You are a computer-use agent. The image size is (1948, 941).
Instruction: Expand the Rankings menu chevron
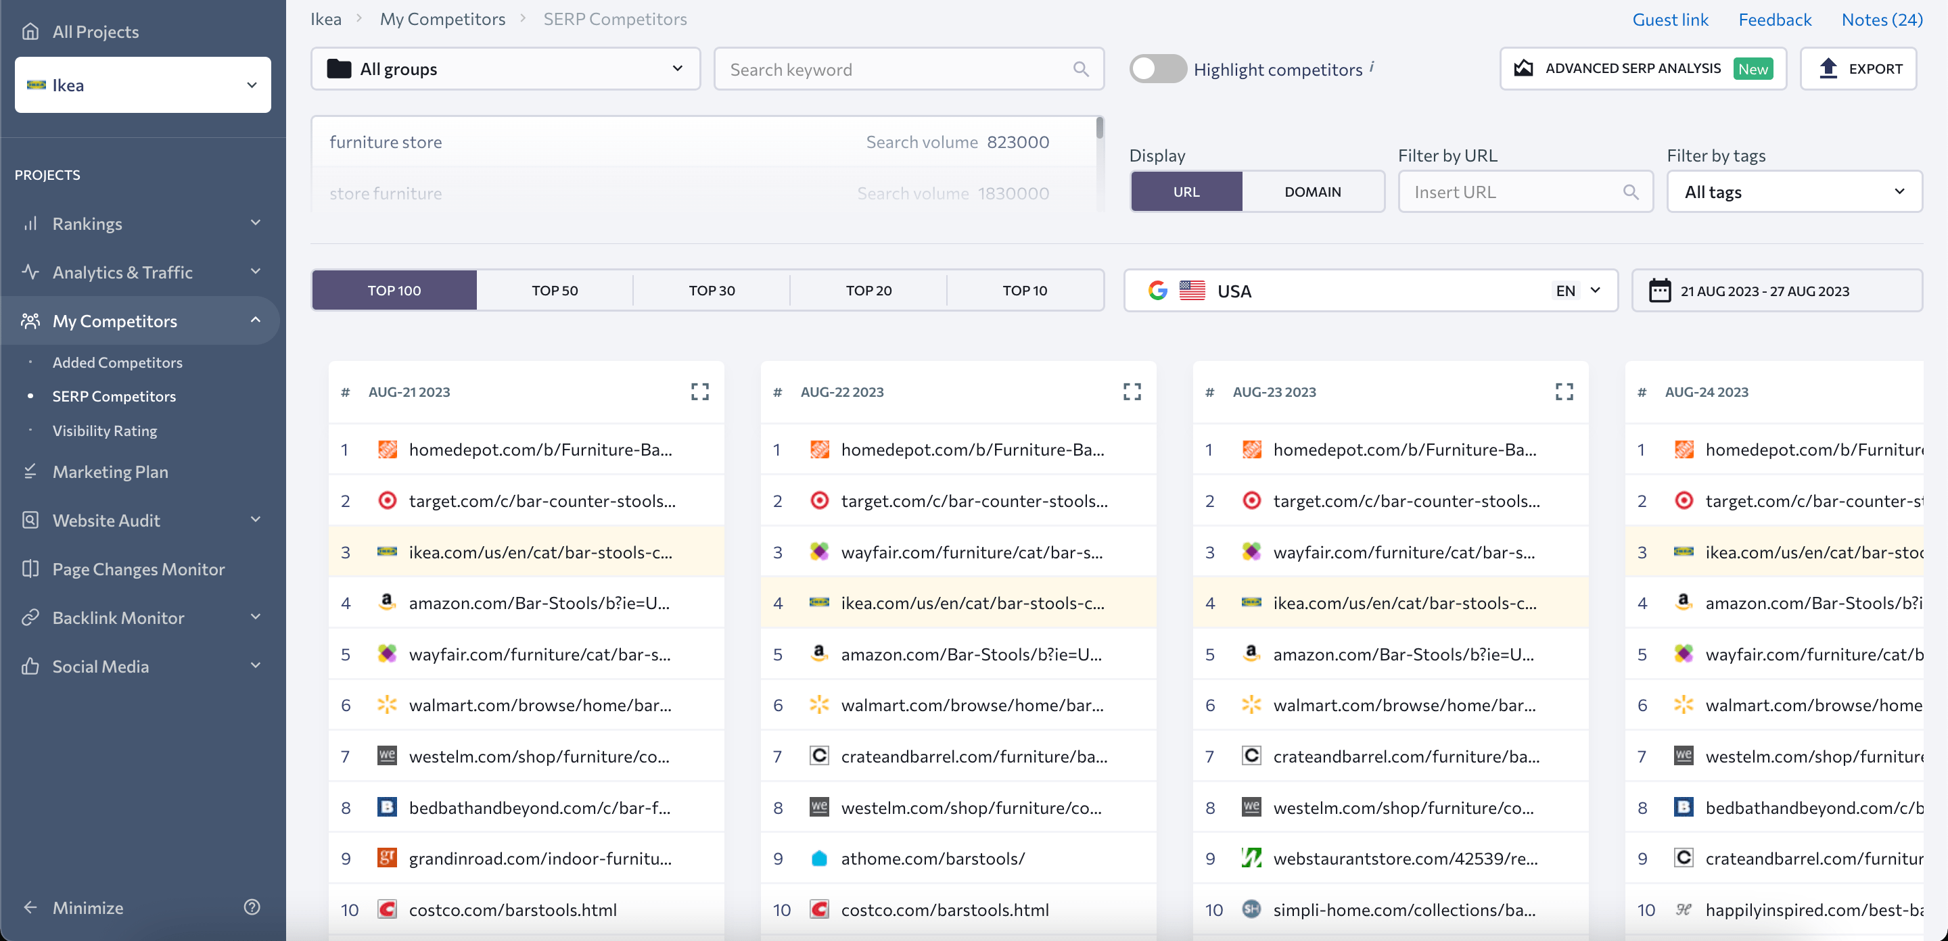(255, 222)
